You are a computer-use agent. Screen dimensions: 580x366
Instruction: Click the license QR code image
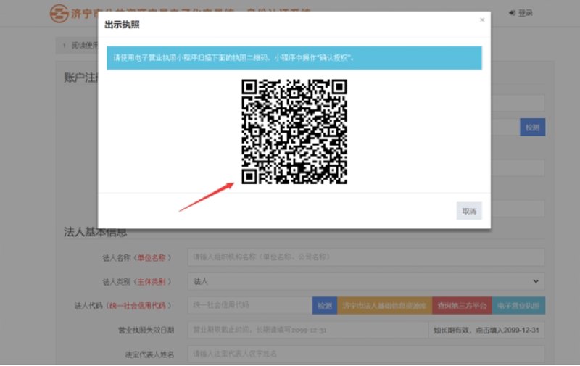294,132
